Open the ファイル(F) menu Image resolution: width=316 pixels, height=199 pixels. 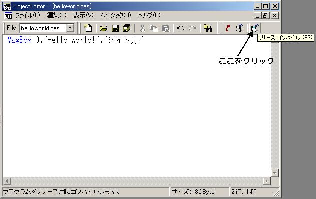tap(28, 15)
